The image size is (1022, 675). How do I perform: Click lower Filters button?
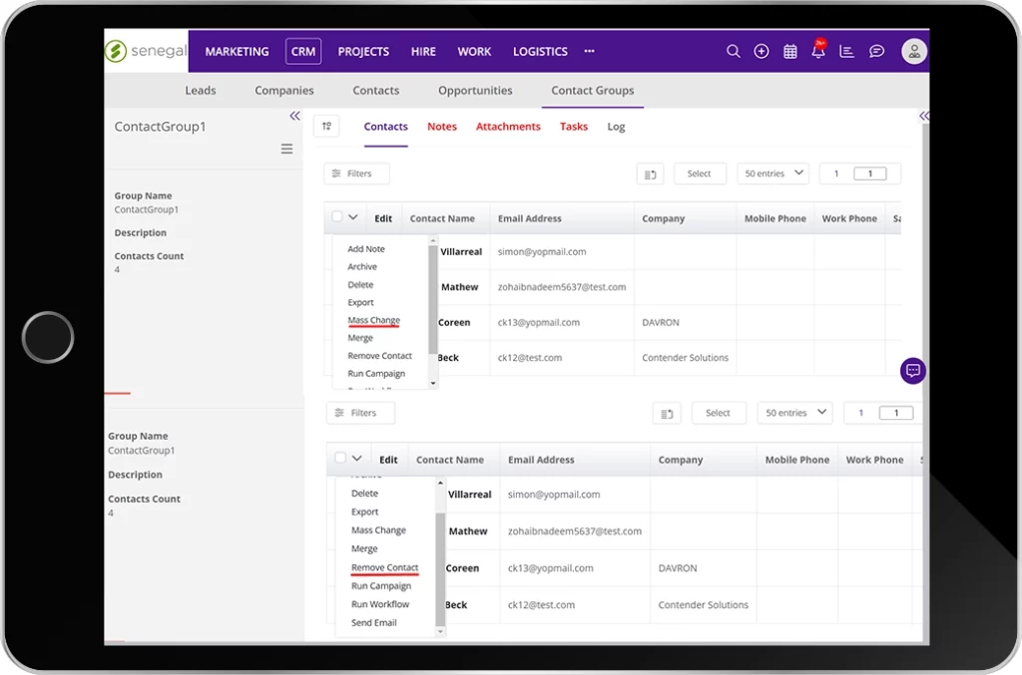pyautogui.click(x=360, y=413)
